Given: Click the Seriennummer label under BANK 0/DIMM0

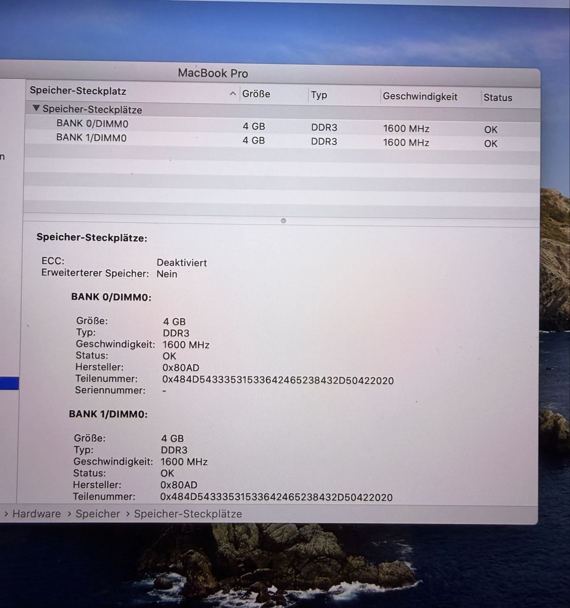Looking at the screenshot, I should [110, 391].
